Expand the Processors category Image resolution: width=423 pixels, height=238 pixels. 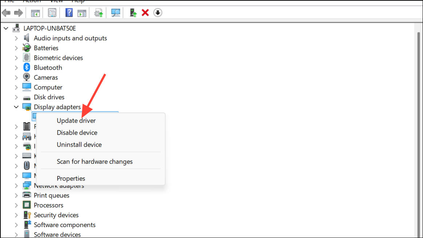(16, 205)
